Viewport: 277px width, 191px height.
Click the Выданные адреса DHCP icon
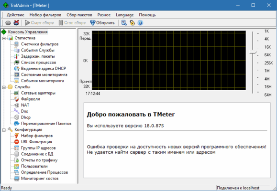[x=17, y=68]
